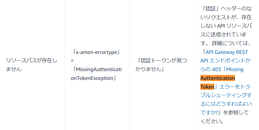Click the "いリクエストが、存在" description line
Screen dimensions: 259x130
tap(226, 18)
